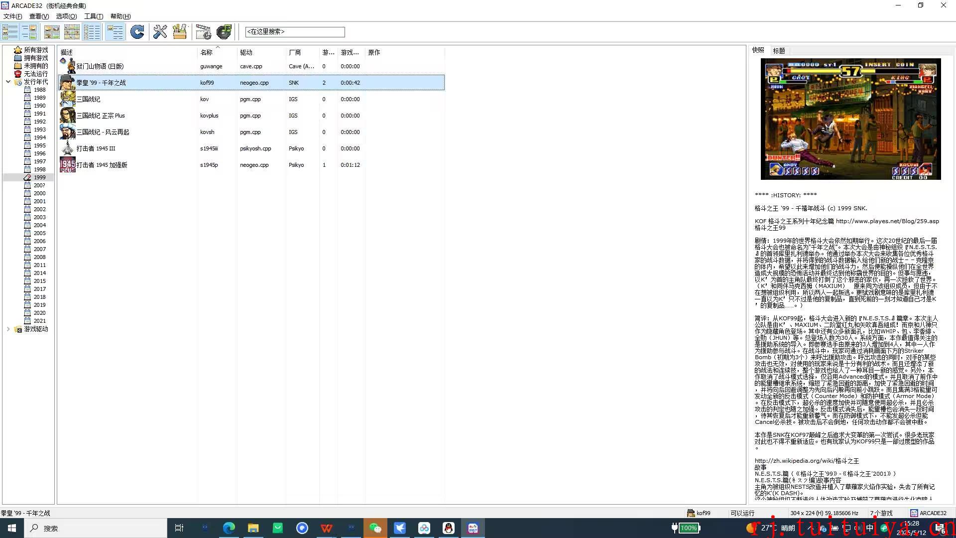Screen dimensions: 956x538
Task: Open the 查看(V) menu
Action: [39, 16]
